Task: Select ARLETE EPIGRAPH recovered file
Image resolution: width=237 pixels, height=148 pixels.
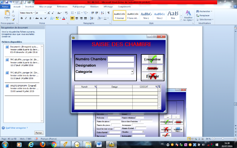Action: point(23,88)
